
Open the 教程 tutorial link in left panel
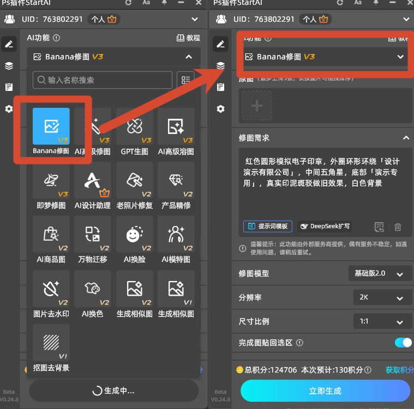click(188, 38)
